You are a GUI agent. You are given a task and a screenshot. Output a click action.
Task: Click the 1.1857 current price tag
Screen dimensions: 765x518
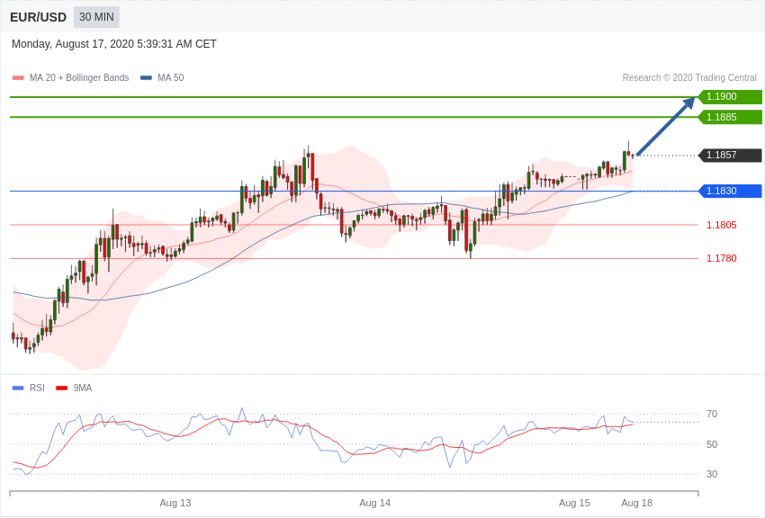730,155
